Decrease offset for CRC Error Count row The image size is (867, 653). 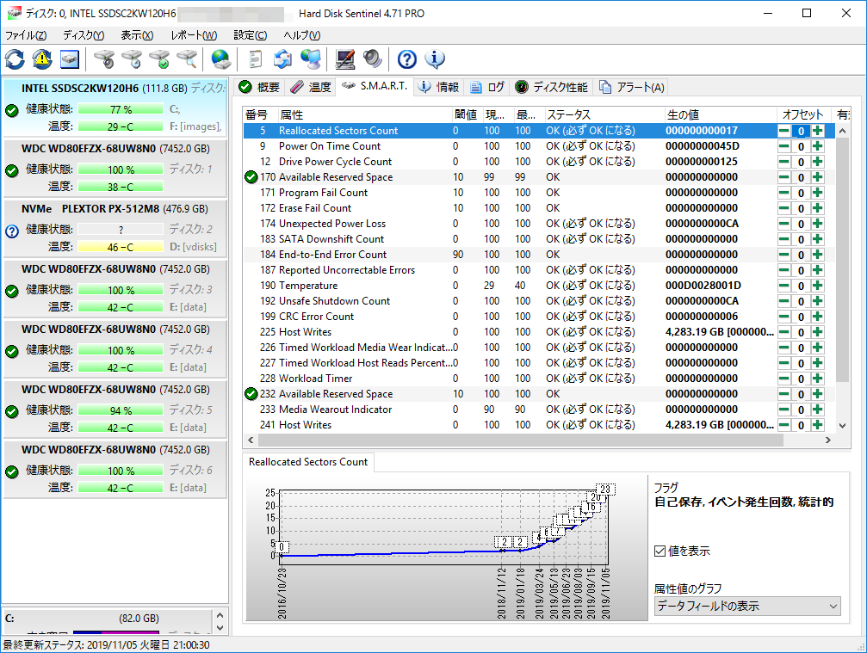[783, 317]
